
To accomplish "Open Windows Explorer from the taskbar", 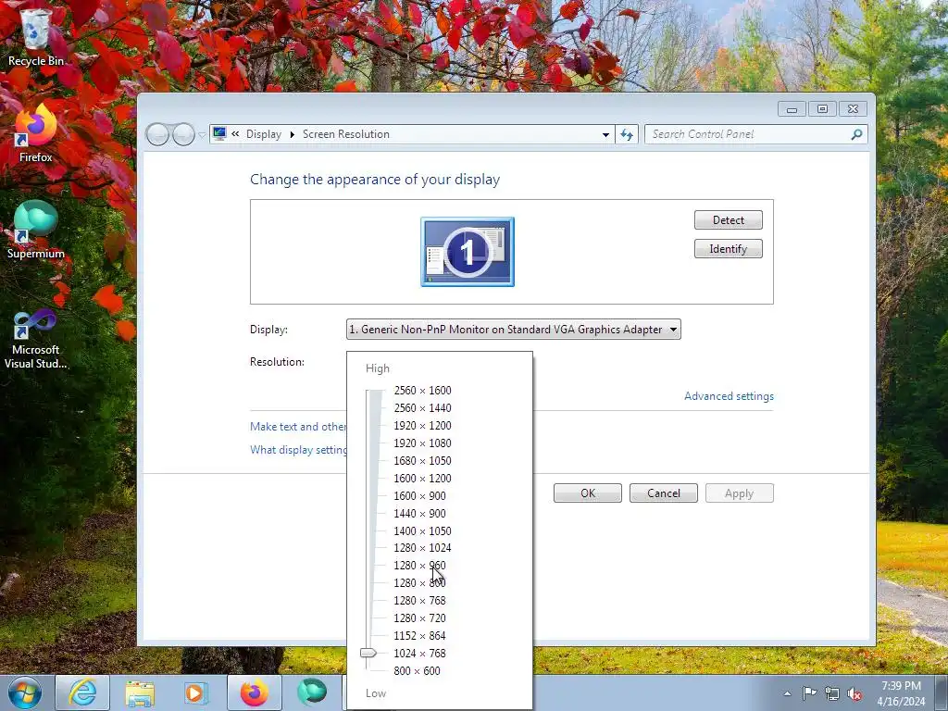I will (x=140, y=692).
